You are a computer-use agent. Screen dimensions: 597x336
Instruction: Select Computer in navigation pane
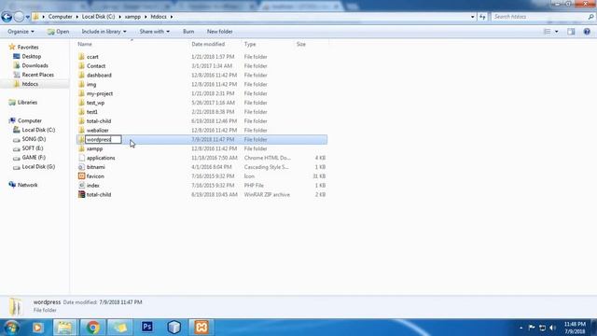(29, 120)
